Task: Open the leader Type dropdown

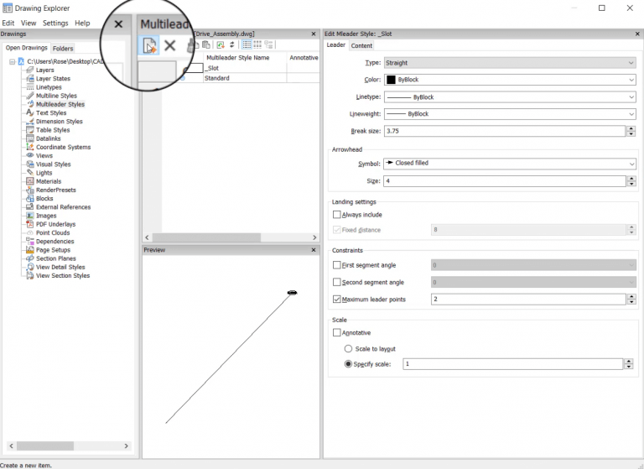Action: tap(510, 63)
